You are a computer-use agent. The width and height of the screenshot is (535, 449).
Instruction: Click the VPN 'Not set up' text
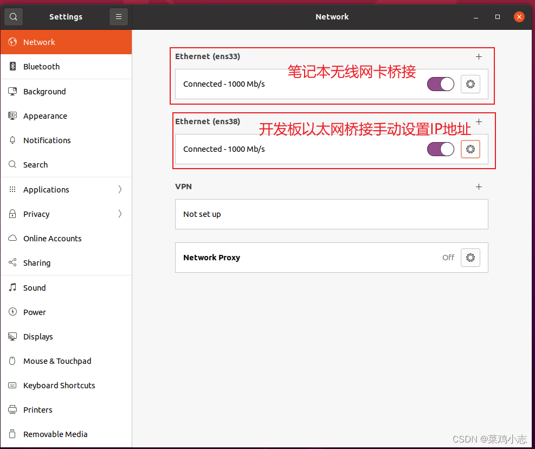pyautogui.click(x=202, y=214)
